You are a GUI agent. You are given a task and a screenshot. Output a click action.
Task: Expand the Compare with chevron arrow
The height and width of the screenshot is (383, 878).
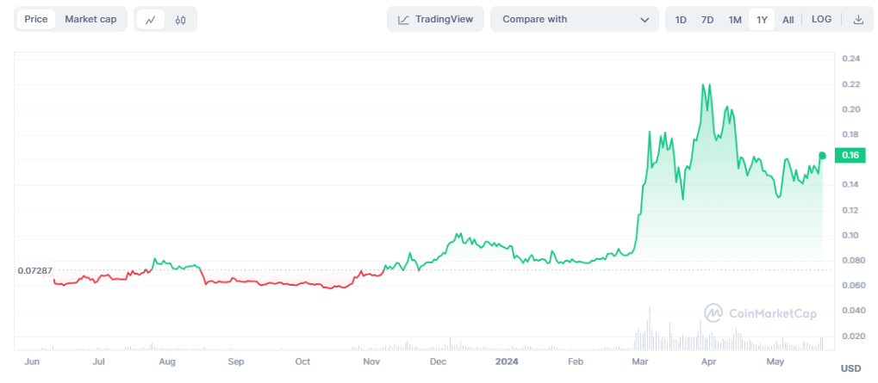coord(644,19)
